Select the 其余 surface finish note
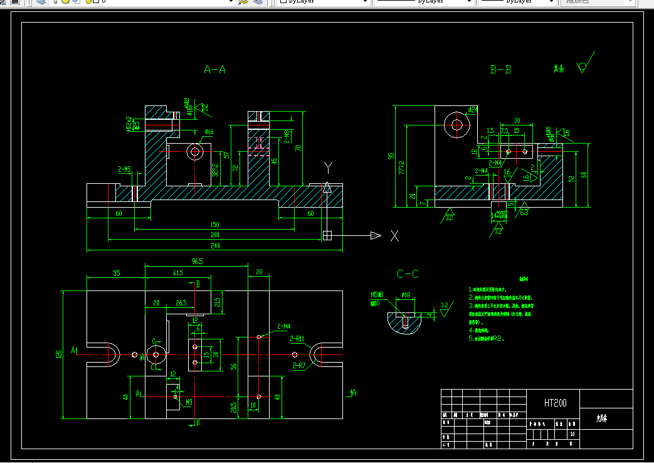 pyautogui.click(x=559, y=69)
